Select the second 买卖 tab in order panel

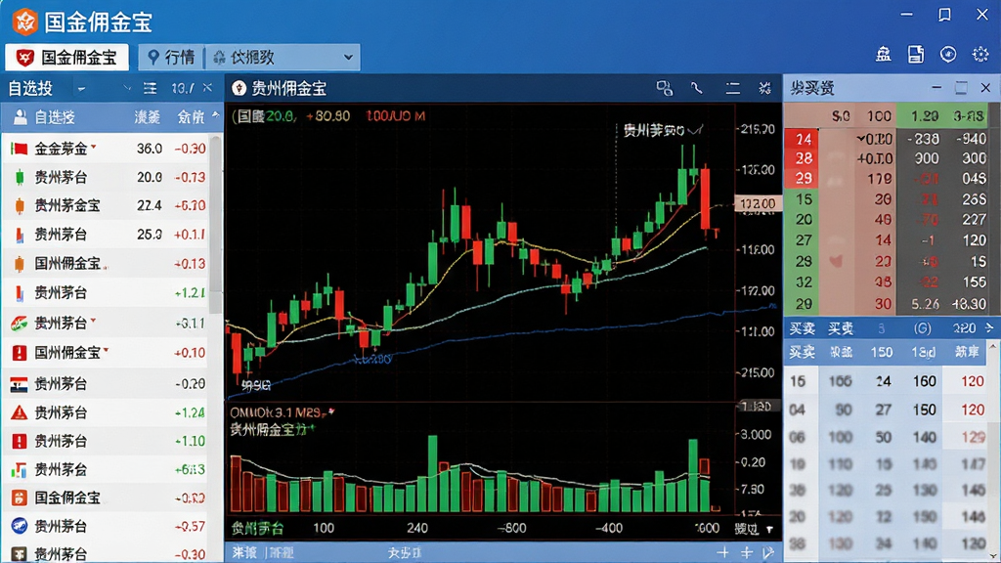point(840,328)
